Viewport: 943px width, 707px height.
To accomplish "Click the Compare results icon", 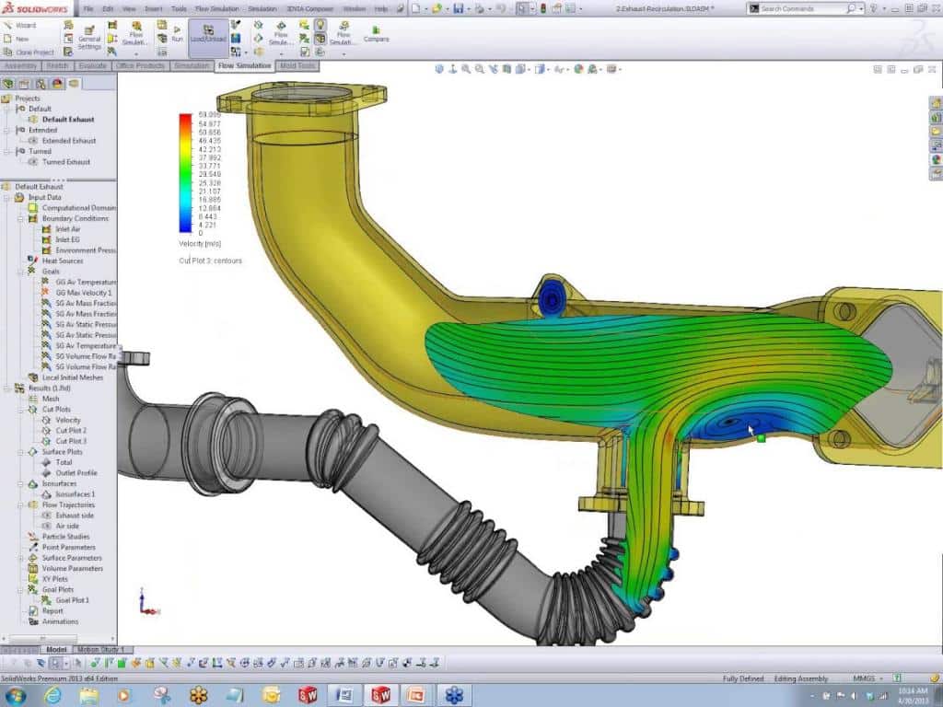I will (x=376, y=31).
